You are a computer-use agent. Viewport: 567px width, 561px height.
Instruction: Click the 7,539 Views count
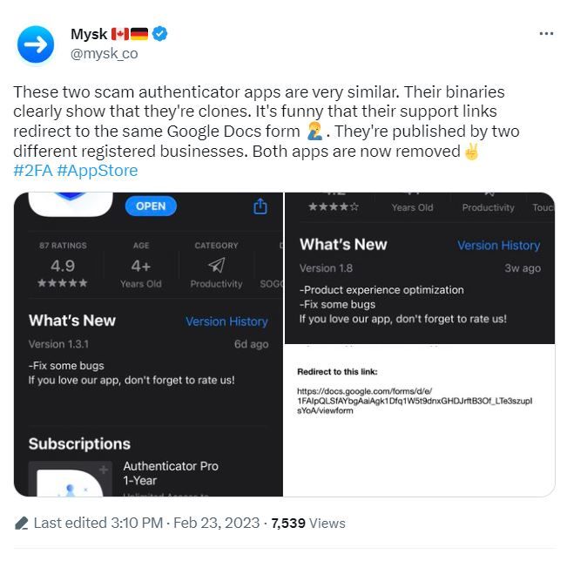(x=308, y=523)
